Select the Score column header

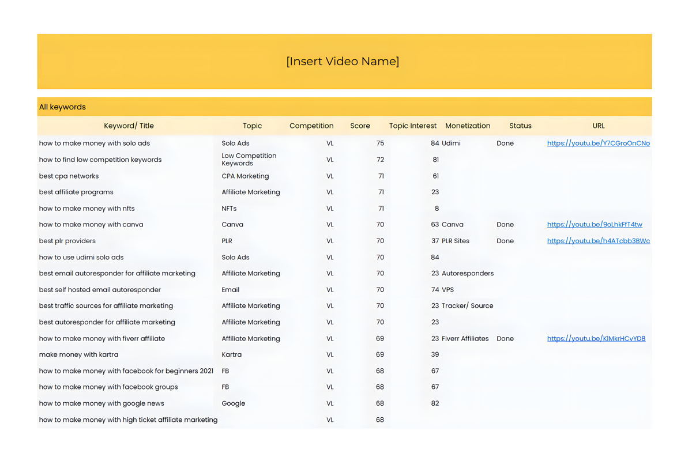click(x=360, y=126)
